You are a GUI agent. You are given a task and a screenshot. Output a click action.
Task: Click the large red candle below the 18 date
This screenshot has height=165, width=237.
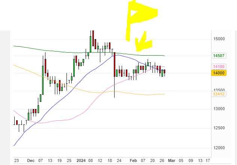tap(115, 65)
